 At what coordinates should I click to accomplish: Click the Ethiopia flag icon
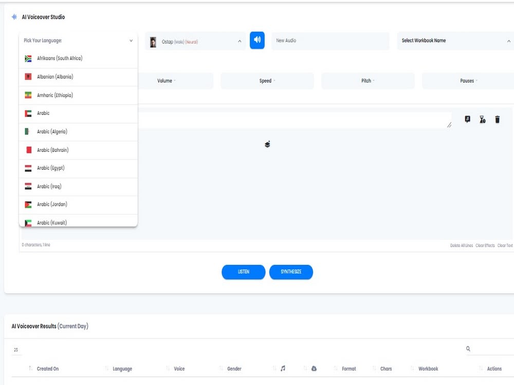[28, 95]
